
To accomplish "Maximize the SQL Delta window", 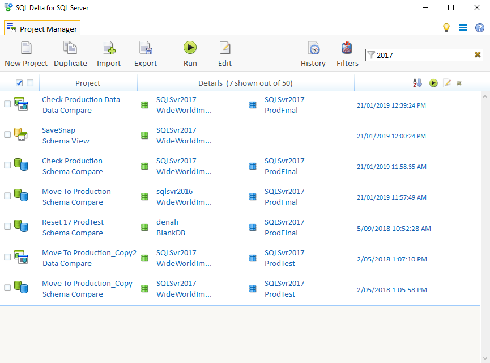I will pos(451,7).
